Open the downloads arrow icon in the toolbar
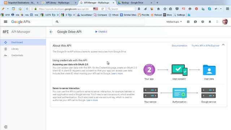Image resolution: width=231 pixels, height=130 pixels. click(139, 9)
